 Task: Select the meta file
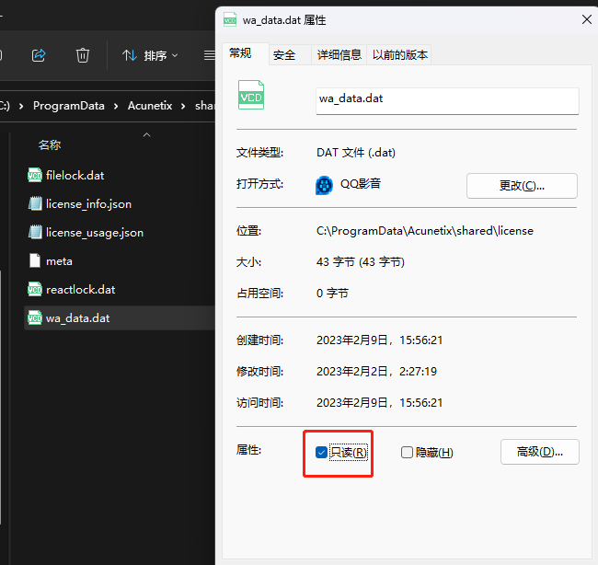point(59,261)
